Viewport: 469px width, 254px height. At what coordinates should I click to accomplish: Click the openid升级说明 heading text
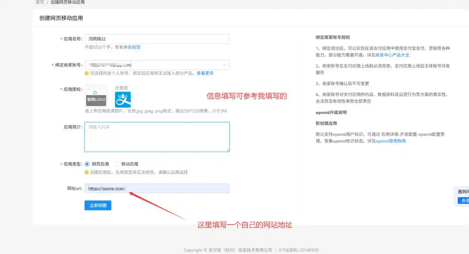click(x=331, y=112)
